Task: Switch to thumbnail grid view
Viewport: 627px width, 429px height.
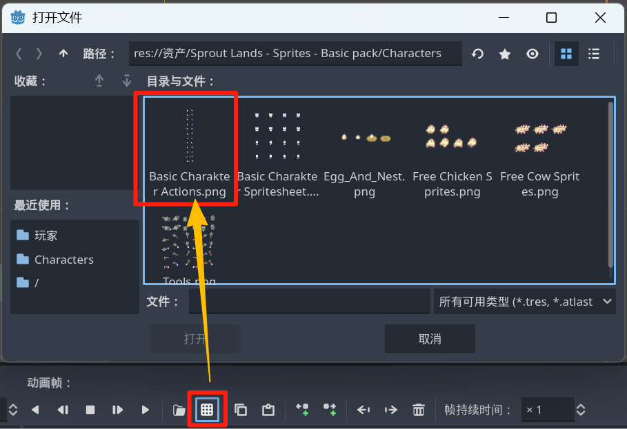Action: [x=566, y=54]
